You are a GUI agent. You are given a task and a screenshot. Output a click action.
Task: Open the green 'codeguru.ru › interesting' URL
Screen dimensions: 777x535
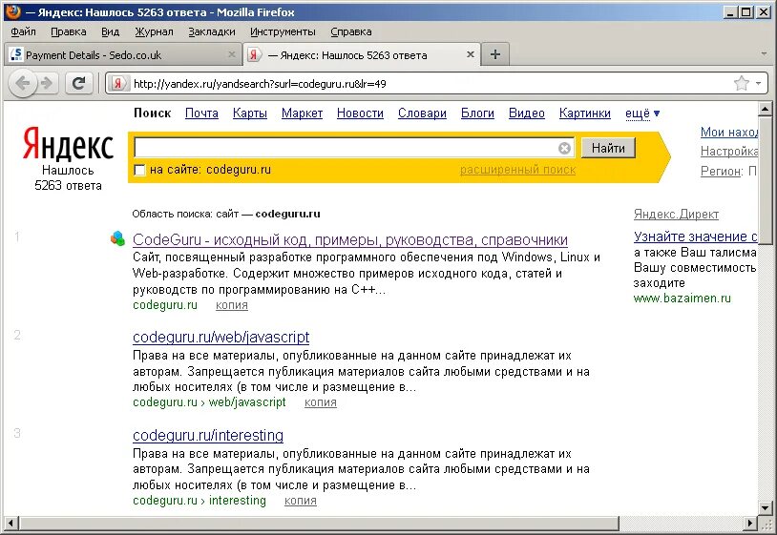click(x=199, y=501)
